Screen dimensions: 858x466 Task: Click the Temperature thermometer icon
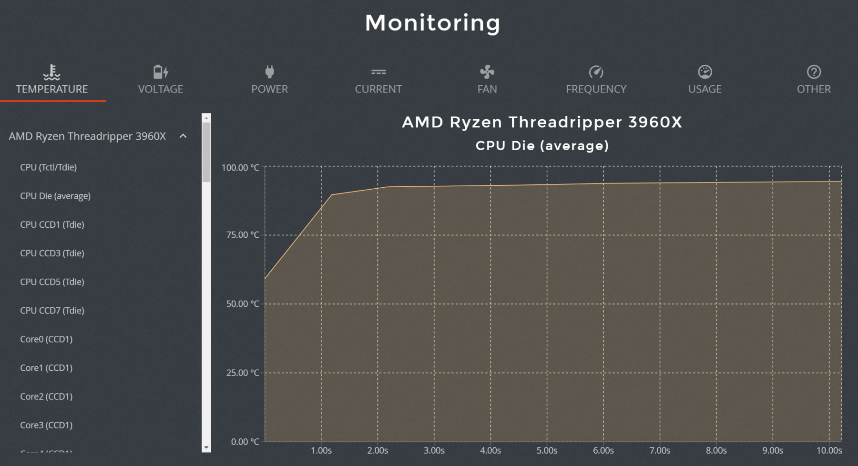click(x=51, y=72)
